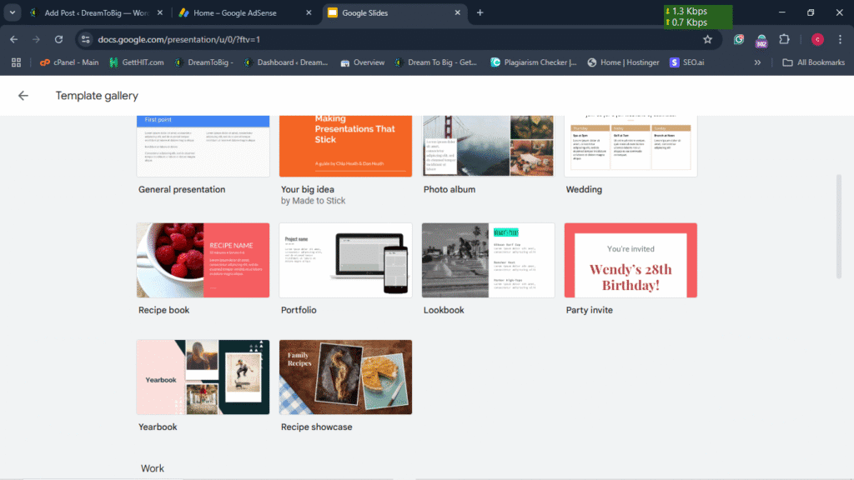The image size is (854, 480).
Task: Show more bookmarks with chevron
Action: click(x=757, y=62)
